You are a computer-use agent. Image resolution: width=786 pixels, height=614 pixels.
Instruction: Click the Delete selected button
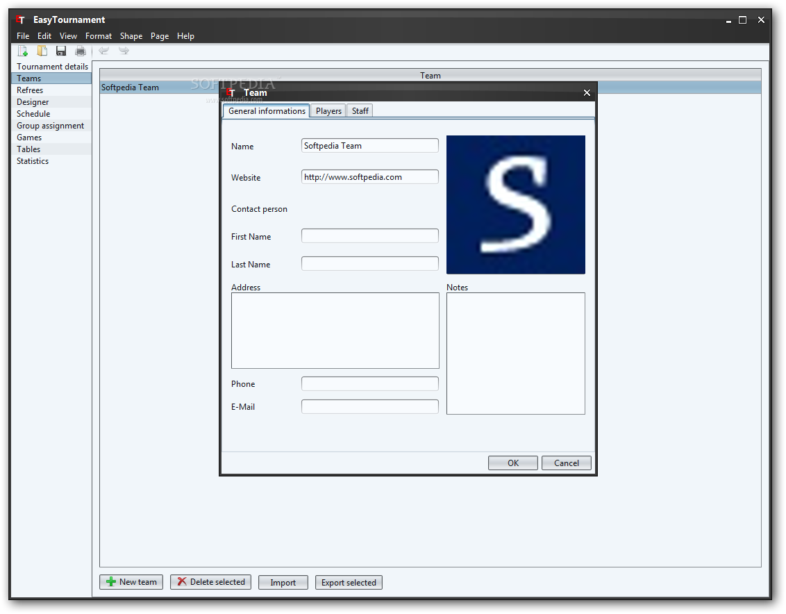click(210, 582)
